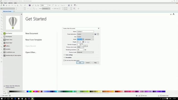
Task: Open the Rendering resolution dropdown
Action: tap(80, 50)
